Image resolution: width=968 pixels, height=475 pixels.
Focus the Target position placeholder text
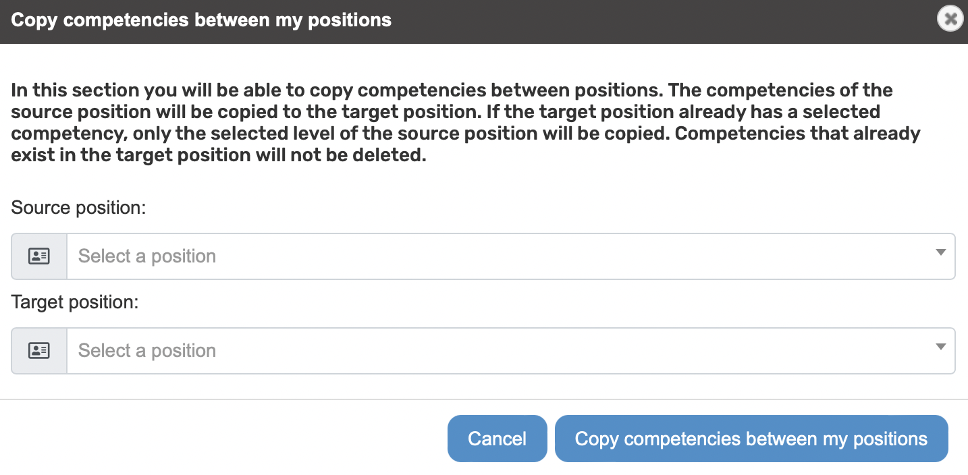click(147, 351)
